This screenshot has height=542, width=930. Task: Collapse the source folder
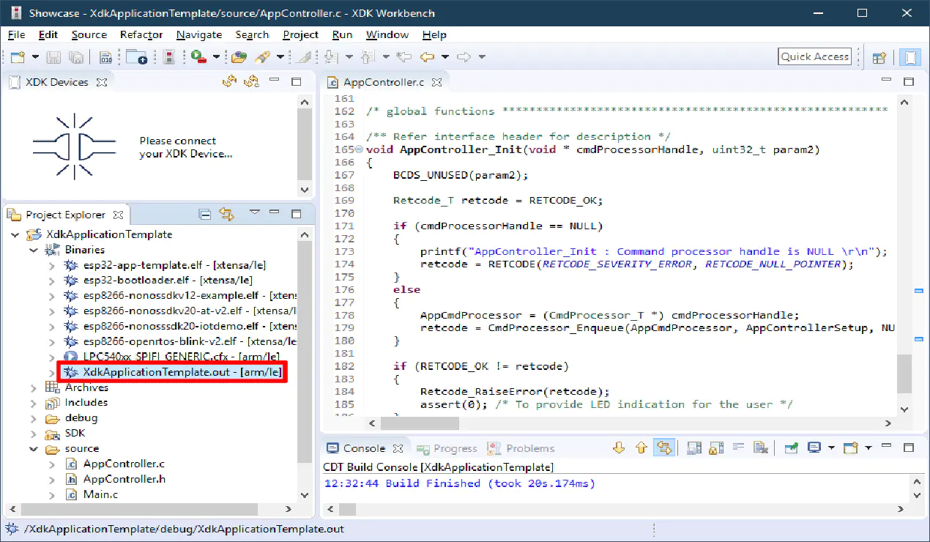pos(34,449)
